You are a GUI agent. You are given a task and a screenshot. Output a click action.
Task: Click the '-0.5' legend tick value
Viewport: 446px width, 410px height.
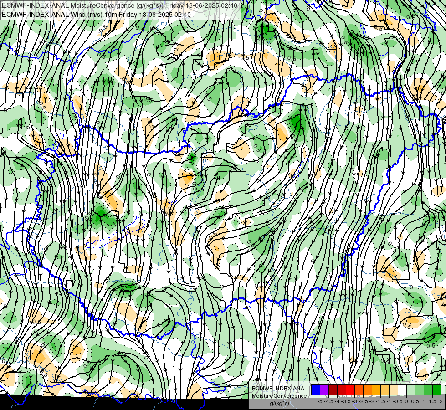click(x=398, y=401)
